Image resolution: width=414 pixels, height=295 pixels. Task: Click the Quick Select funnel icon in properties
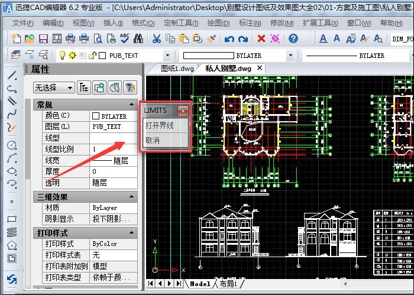[129, 87]
